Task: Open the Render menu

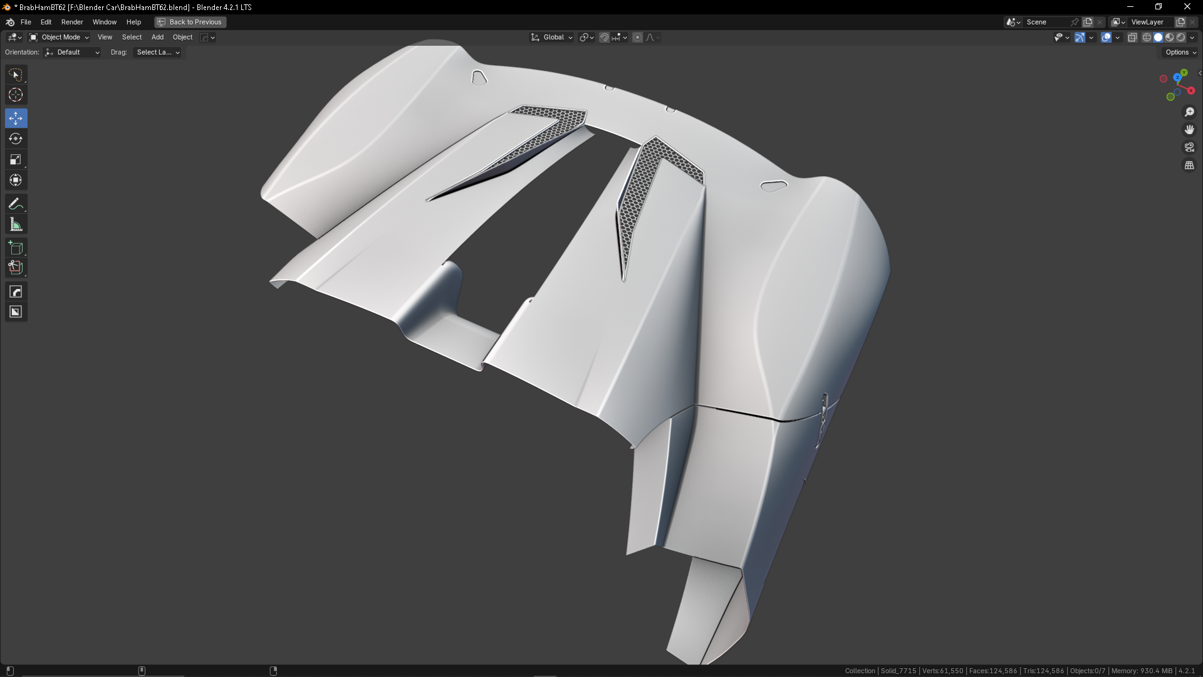Action: (72, 22)
